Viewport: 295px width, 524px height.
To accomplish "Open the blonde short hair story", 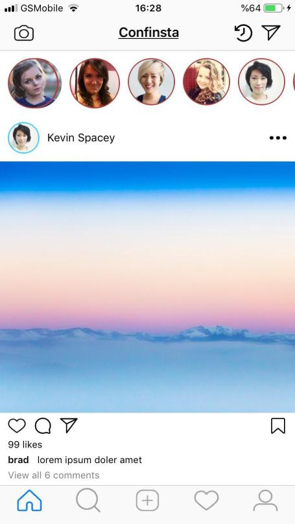I will click(151, 82).
